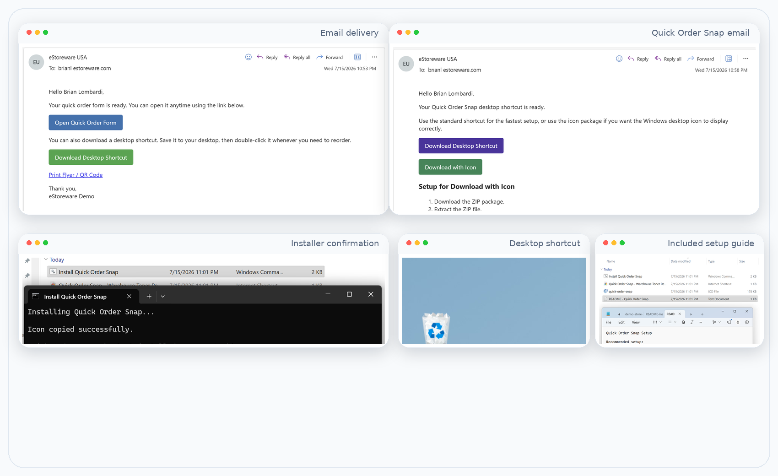Select the READ tab in Notepad
This screenshot has width=778, height=476.
coord(670,314)
